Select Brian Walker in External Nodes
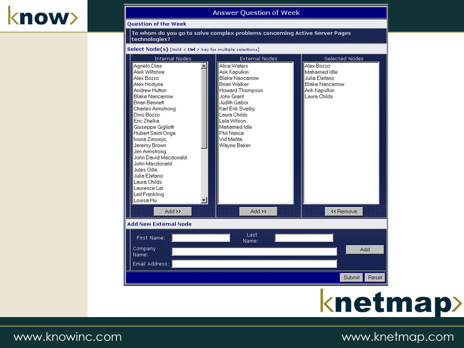 tap(234, 84)
